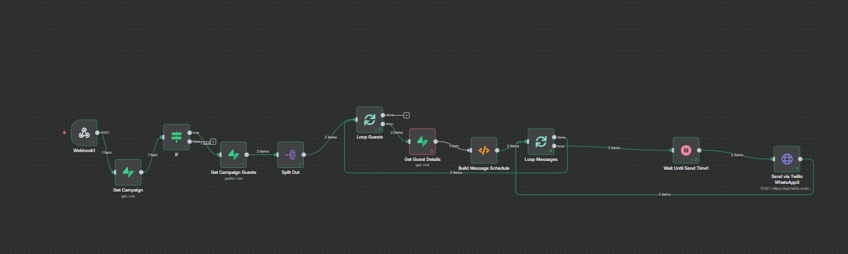This screenshot has width=848, height=254.
Task: Click the "POST: https://api.twilio.com/..." subtitle
Action: (x=787, y=189)
